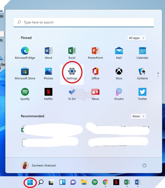
Task: Launch Word from the pinned section
Action: pos(48,53)
